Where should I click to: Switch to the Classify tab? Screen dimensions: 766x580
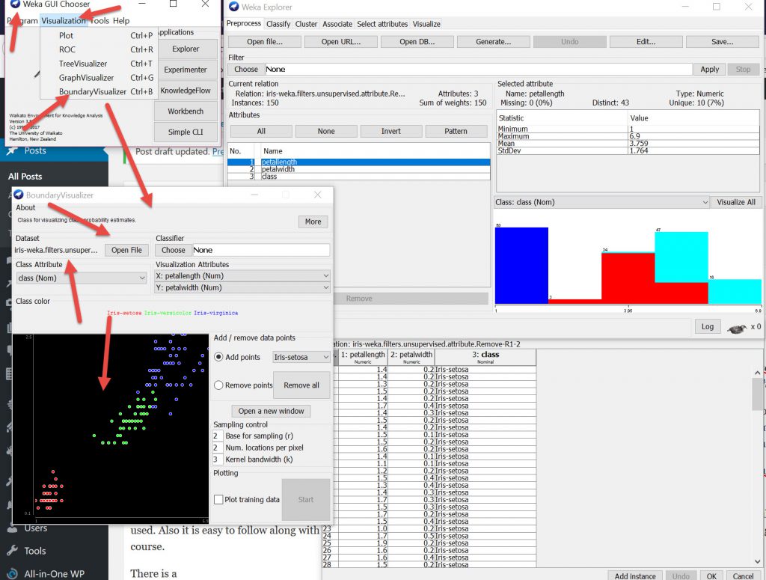click(x=278, y=24)
